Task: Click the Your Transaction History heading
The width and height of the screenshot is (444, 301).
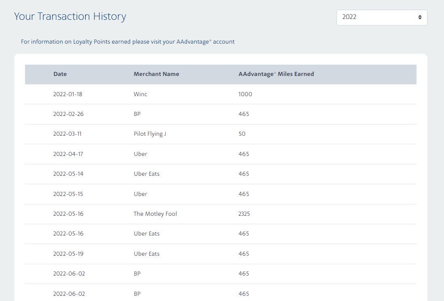Action: 70,17
